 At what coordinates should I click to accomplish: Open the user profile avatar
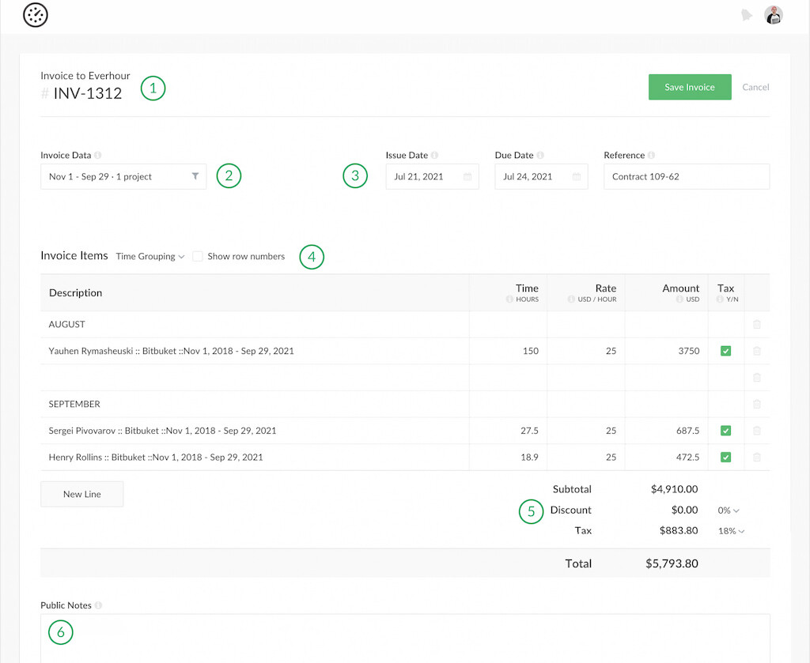pyautogui.click(x=773, y=15)
